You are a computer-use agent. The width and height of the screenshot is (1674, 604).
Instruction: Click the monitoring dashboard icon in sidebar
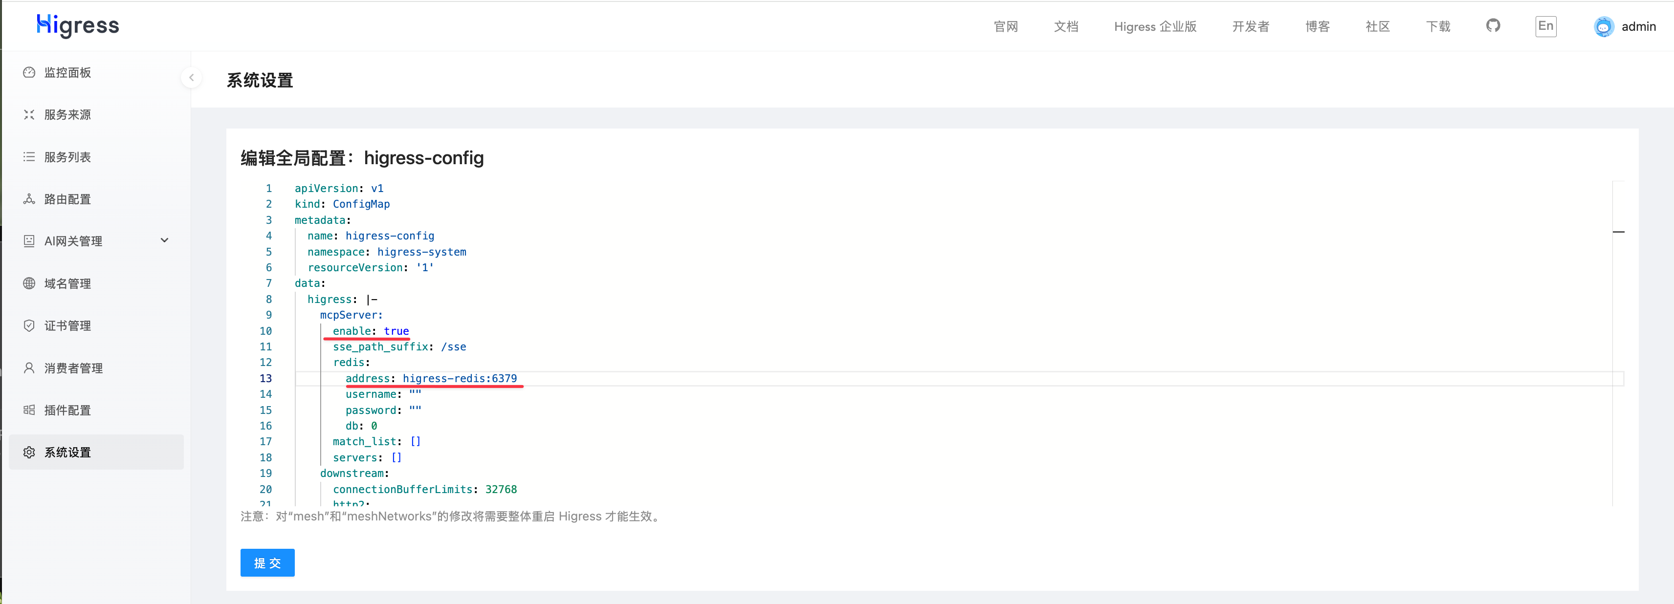pyautogui.click(x=29, y=73)
